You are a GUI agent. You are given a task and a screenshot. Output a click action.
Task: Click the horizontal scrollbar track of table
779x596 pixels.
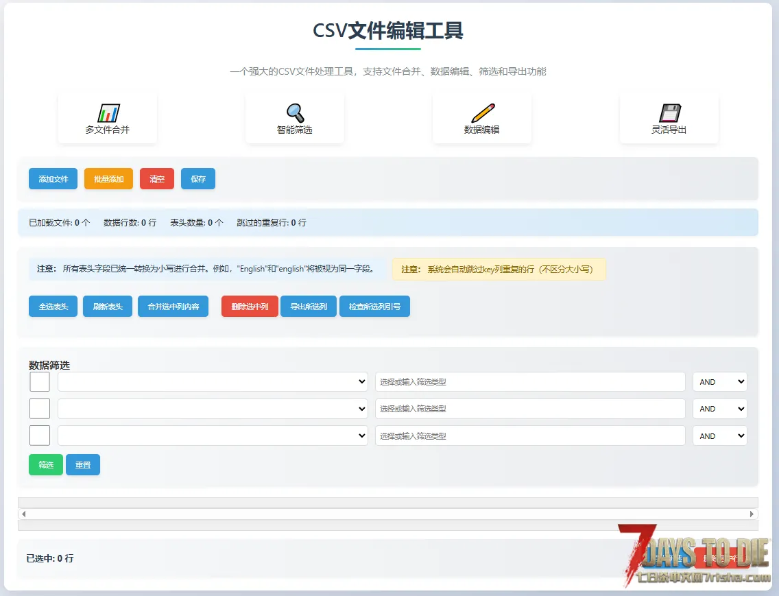point(387,514)
